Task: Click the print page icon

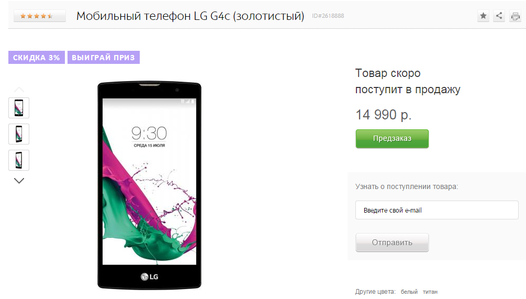Action: [515, 16]
